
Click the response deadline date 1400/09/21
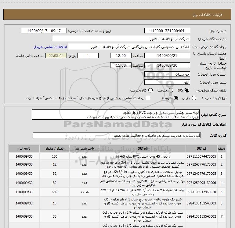[x=167, y=56]
